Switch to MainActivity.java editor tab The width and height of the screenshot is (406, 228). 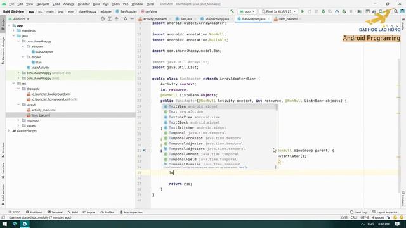click(217, 19)
